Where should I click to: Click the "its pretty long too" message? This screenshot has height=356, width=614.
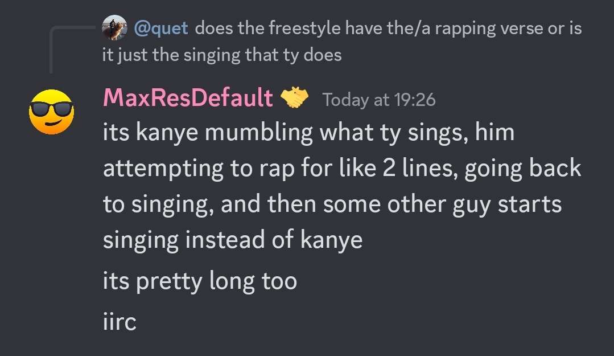[200, 281]
